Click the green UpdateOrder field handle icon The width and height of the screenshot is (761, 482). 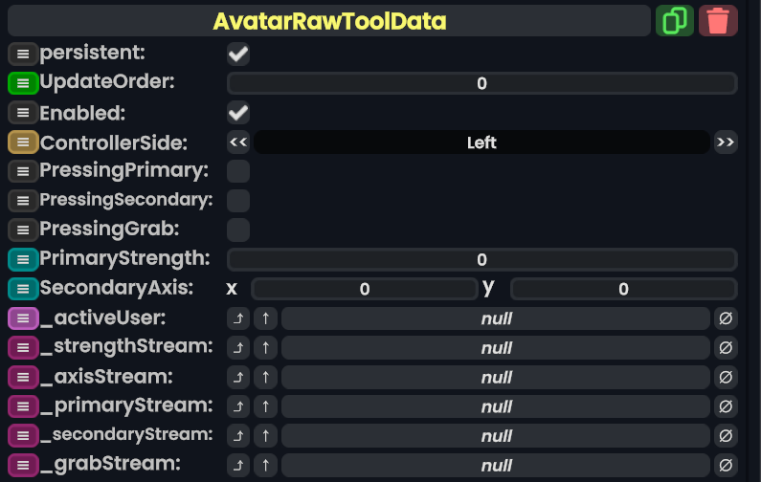[x=23, y=83]
